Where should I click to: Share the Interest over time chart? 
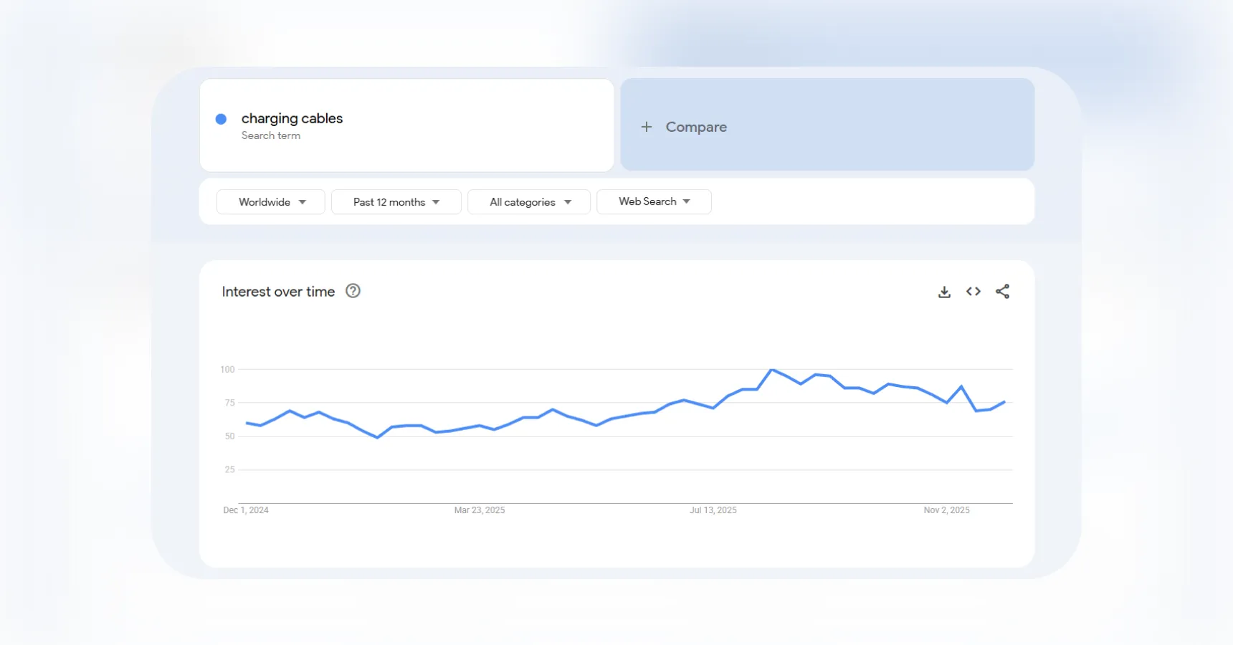[1003, 291]
